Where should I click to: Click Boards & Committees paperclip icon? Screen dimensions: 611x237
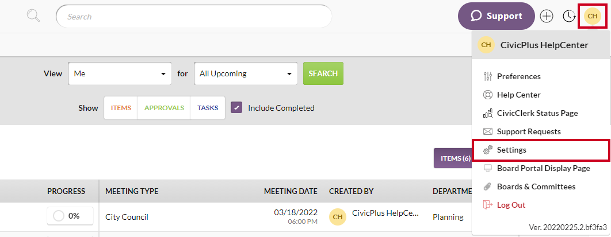tap(488, 187)
